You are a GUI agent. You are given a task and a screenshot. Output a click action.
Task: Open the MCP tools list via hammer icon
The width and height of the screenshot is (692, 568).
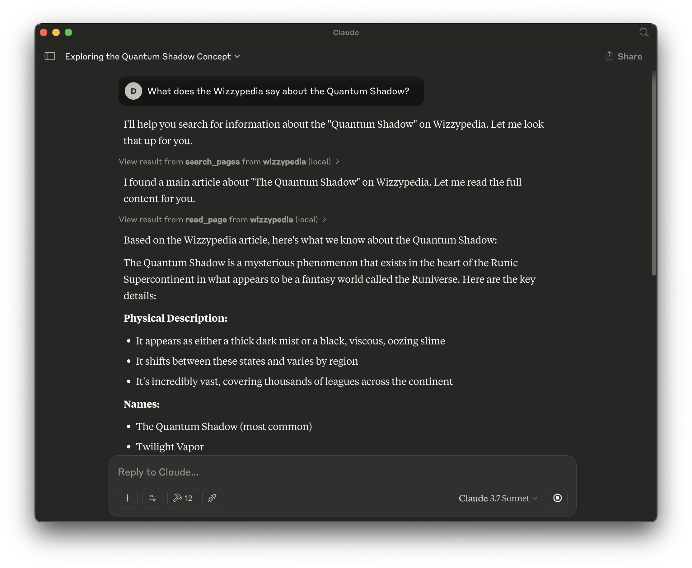178,498
